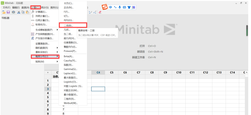Expand the 概率分布(D) submenu
251x115 pixels.
pyautogui.click(x=45, y=56)
